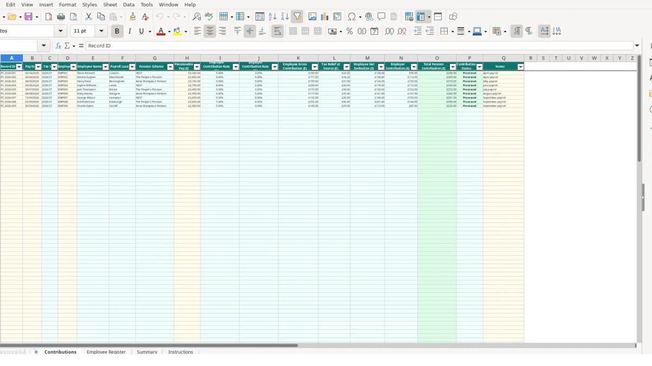Toggle italic formatting
This screenshot has height=366, width=652.
point(129,31)
